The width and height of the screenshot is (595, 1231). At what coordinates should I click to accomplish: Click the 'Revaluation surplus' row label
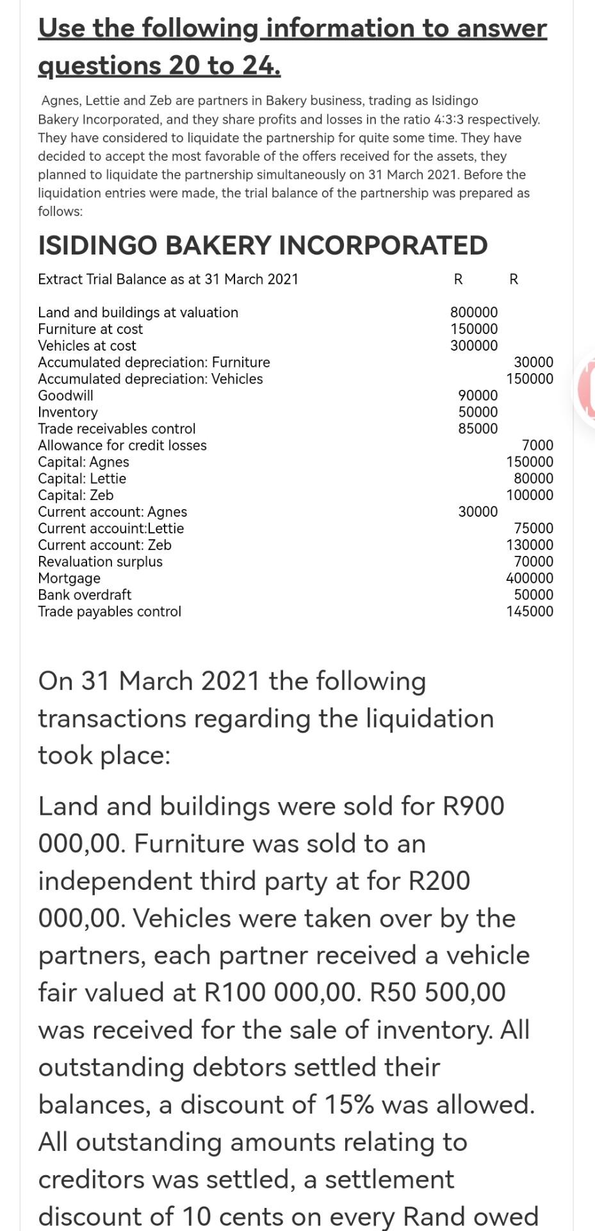click(100, 562)
